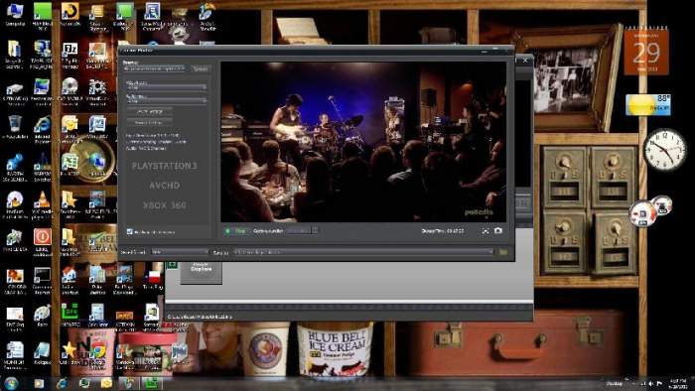
Task: Open Internet Explorer from the taskbar
Action: [62, 383]
